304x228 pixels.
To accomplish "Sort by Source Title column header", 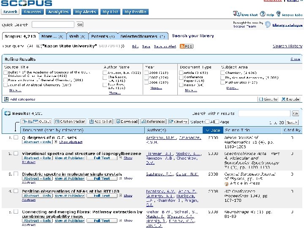I will point(237,130).
